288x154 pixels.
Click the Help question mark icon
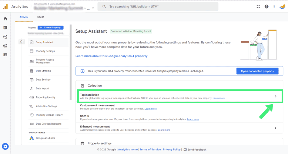click(266, 7)
